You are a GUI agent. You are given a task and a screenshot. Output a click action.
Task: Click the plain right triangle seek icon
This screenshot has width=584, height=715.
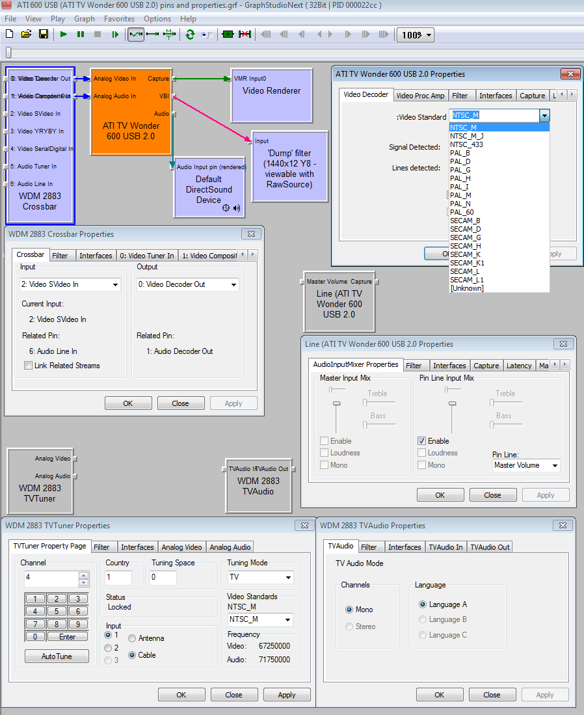pyautogui.click(x=330, y=34)
